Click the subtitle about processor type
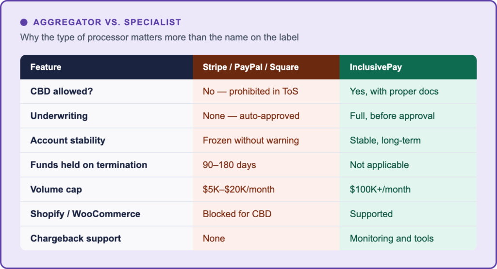 click(x=160, y=37)
